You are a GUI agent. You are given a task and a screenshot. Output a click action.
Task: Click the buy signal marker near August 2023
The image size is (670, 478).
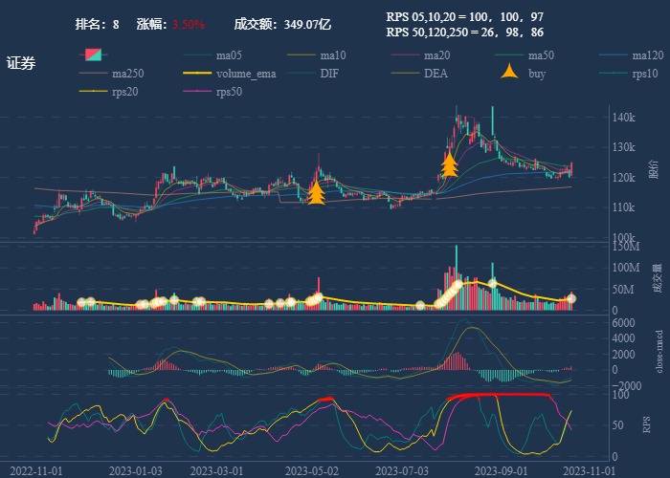449,165
